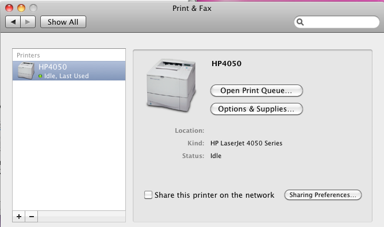Open Options & Supplies dialog
Image resolution: width=384 pixels, height=227 pixels.
256,109
